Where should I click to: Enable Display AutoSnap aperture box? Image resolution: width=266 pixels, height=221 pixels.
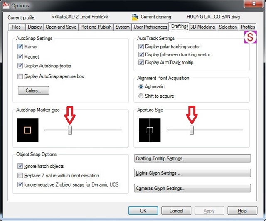(x=20, y=76)
